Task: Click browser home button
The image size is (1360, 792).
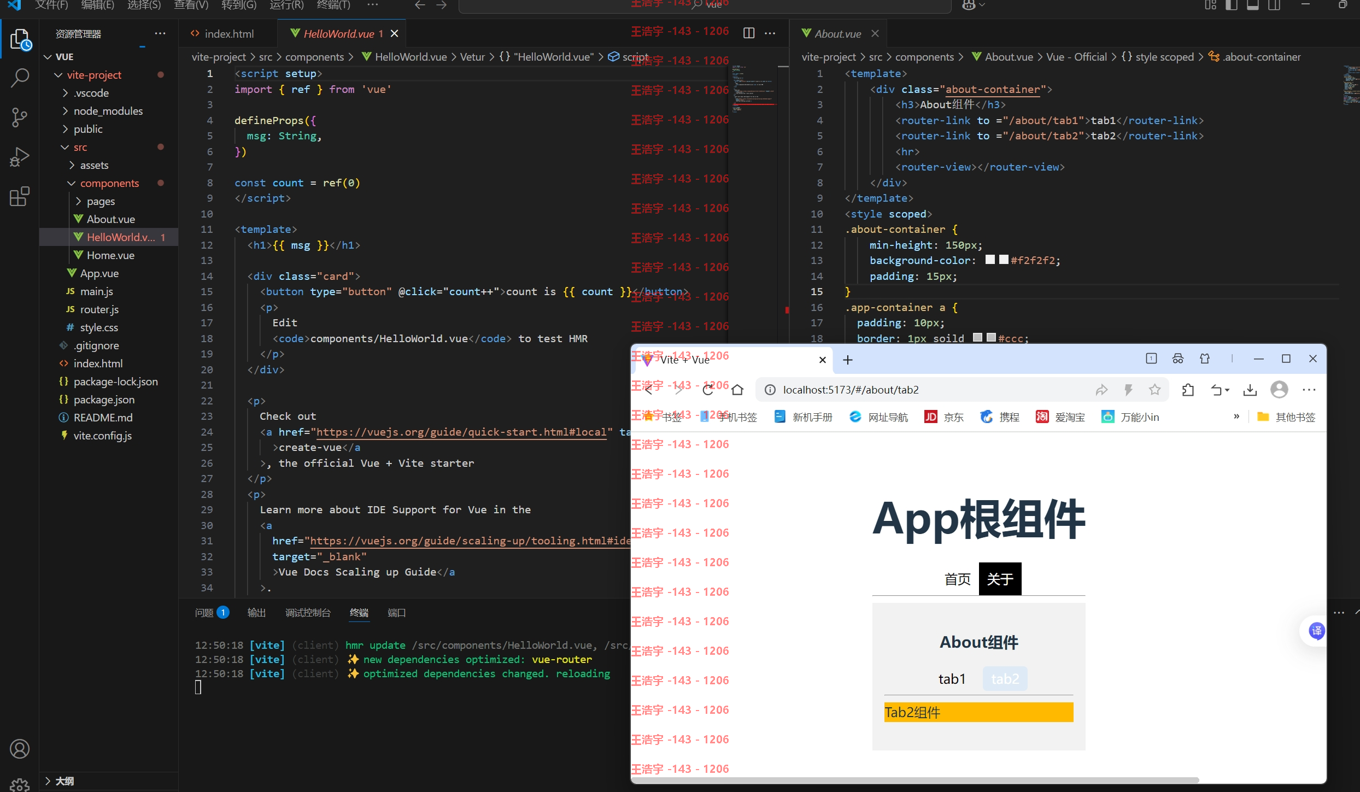Action: pyautogui.click(x=737, y=390)
